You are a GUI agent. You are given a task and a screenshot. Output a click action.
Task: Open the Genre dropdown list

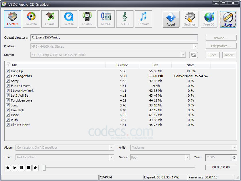click(187, 157)
